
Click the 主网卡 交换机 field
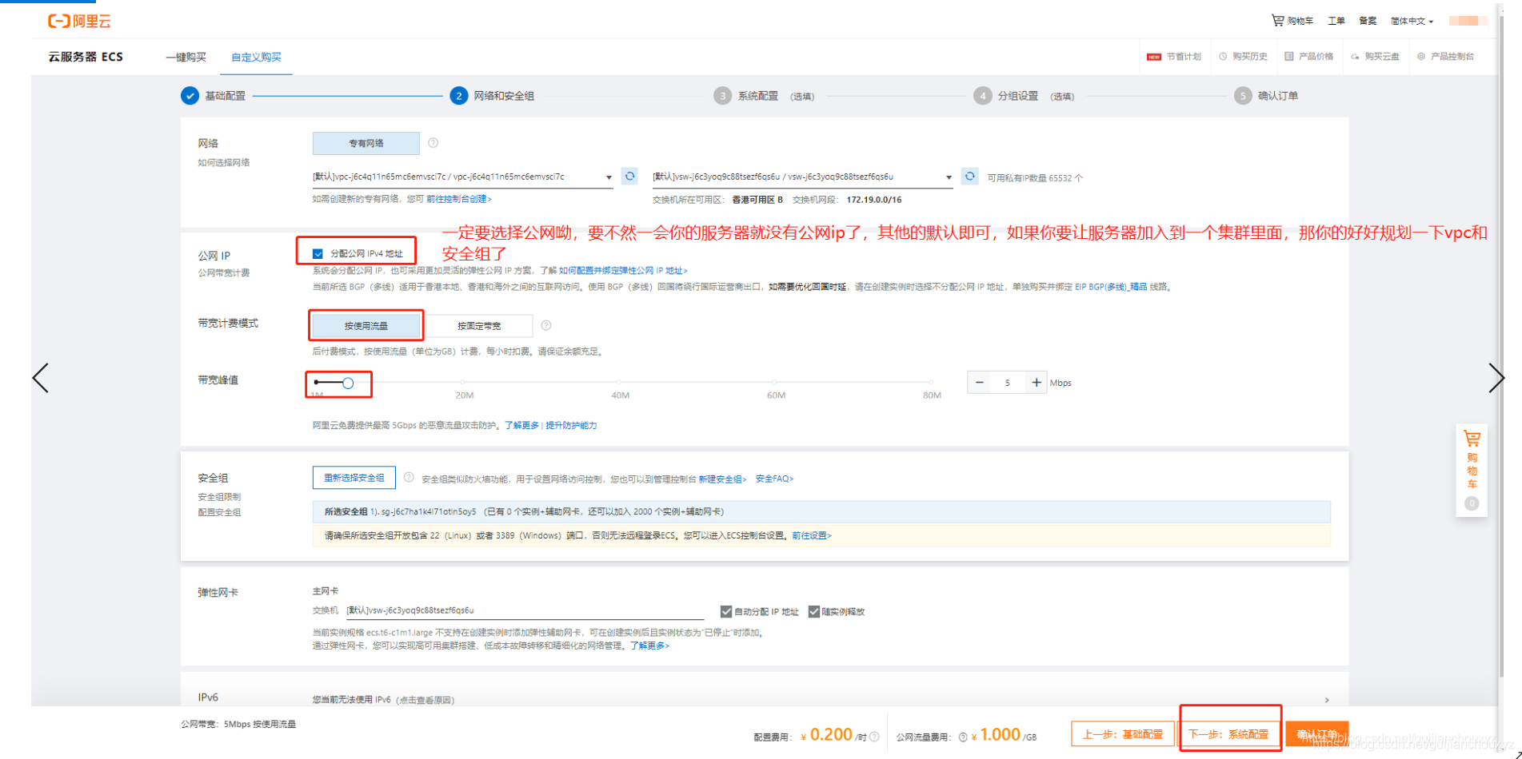[525, 610]
